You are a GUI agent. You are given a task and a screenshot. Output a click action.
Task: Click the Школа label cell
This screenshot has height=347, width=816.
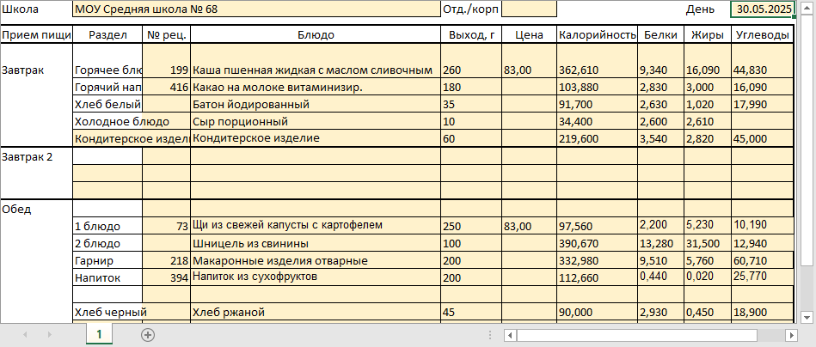tap(36, 9)
